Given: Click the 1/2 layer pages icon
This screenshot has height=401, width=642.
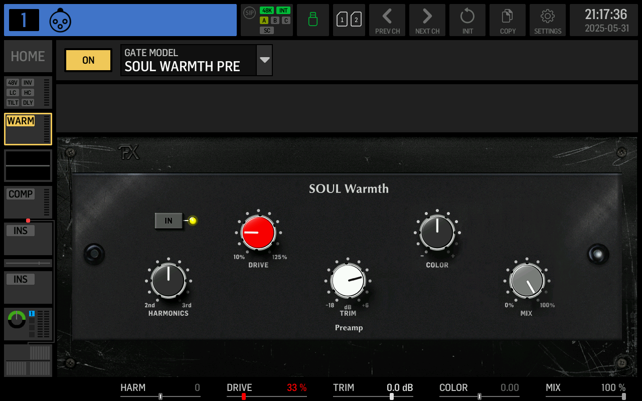Looking at the screenshot, I should pyautogui.click(x=349, y=20).
